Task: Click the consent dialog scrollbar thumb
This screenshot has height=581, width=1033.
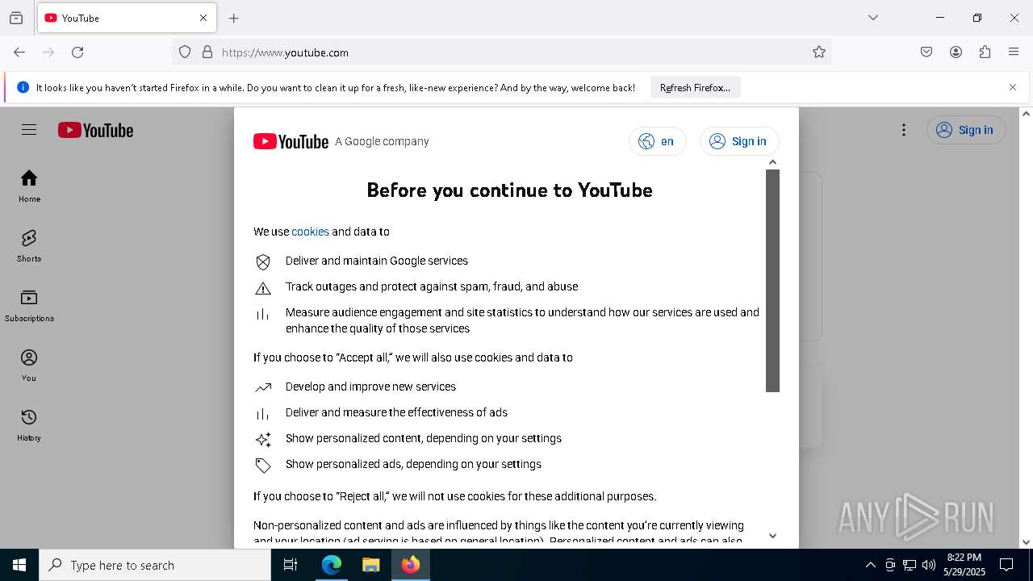Action: [x=772, y=281]
